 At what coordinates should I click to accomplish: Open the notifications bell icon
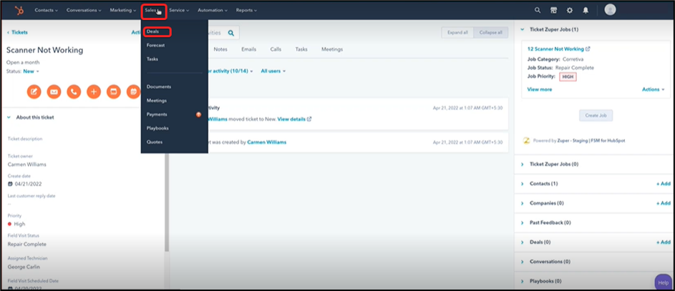[x=586, y=10]
